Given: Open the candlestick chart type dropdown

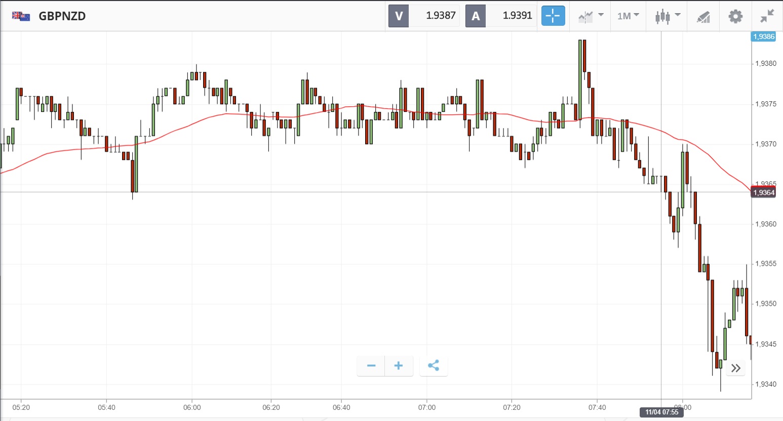Looking at the screenshot, I should tap(668, 16).
